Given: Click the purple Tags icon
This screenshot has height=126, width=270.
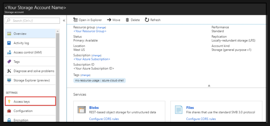Looking at the screenshot, I should [x=9, y=62].
